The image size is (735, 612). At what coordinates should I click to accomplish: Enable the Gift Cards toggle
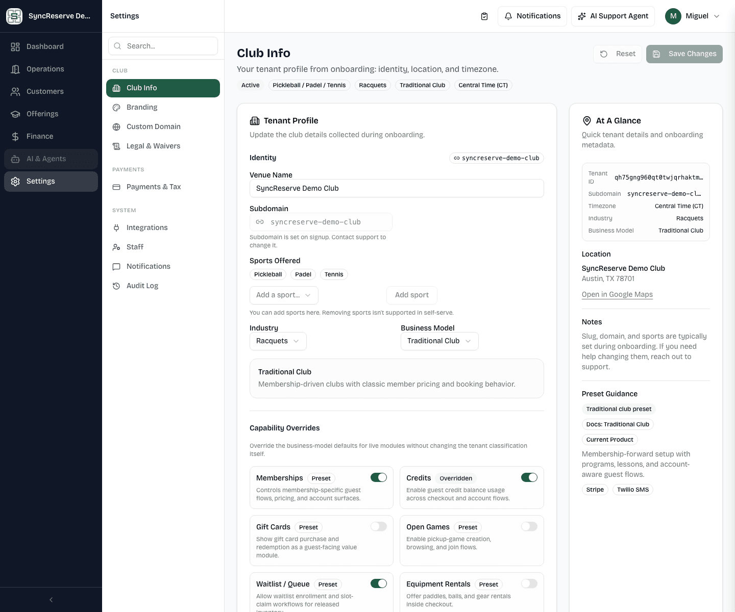pos(379,526)
